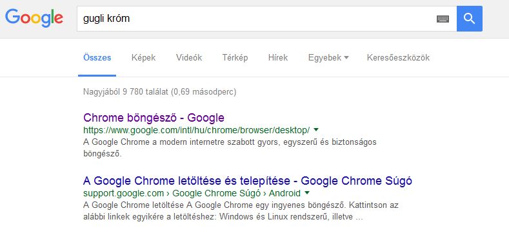This screenshot has width=509, height=233.
Task: Expand the green arrow next to Android breadcrumb
Action: pyautogui.click(x=307, y=193)
